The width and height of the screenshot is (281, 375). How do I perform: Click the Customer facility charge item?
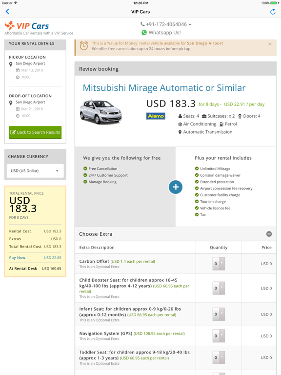[x=220, y=195]
